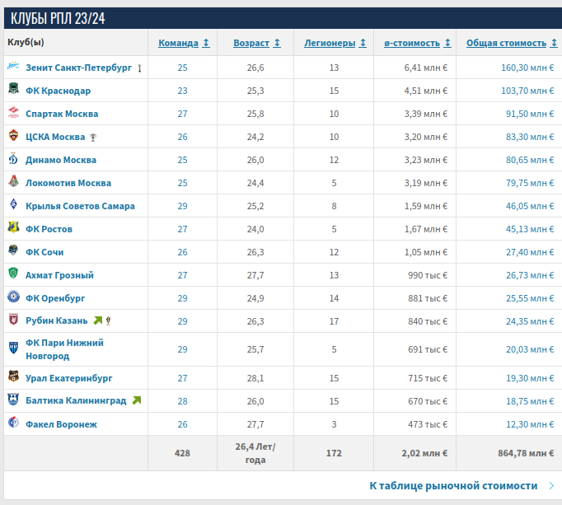
Task: Open Факел Воронеж club page
Action: point(61,424)
